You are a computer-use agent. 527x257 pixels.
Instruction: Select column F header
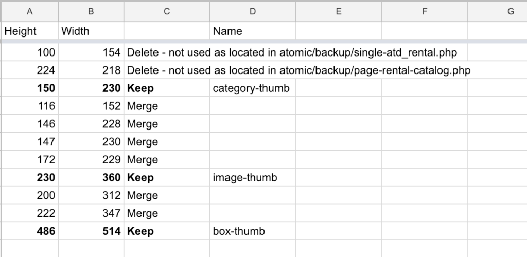(425, 11)
